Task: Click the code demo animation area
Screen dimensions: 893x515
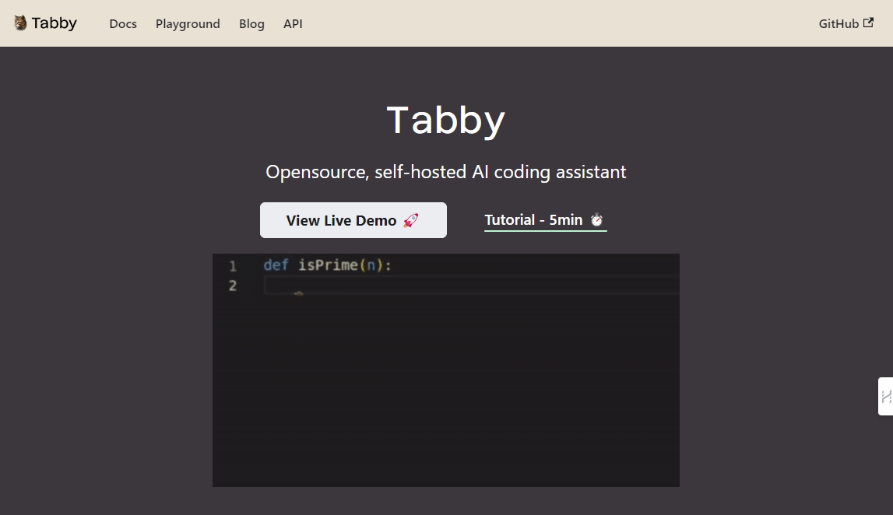Action: click(446, 370)
